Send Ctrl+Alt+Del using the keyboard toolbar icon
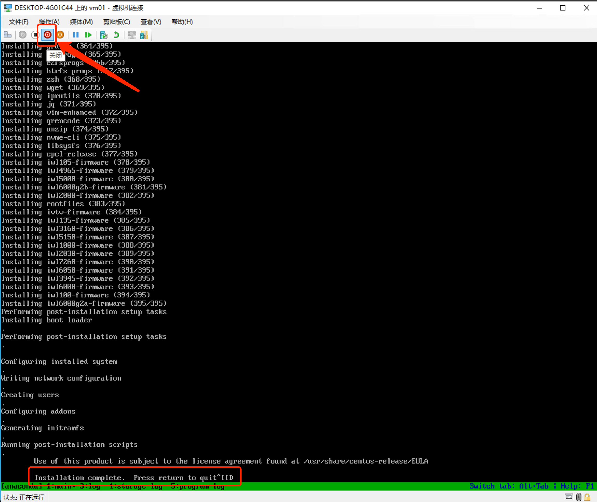 coord(8,35)
